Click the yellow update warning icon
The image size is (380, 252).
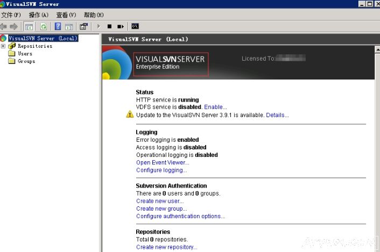(x=130, y=114)
